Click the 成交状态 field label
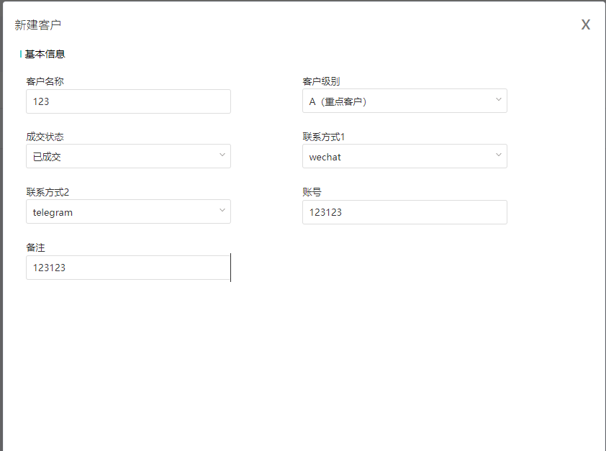The width and height of the screenshot is (606, 451). [x=45, y=137]
